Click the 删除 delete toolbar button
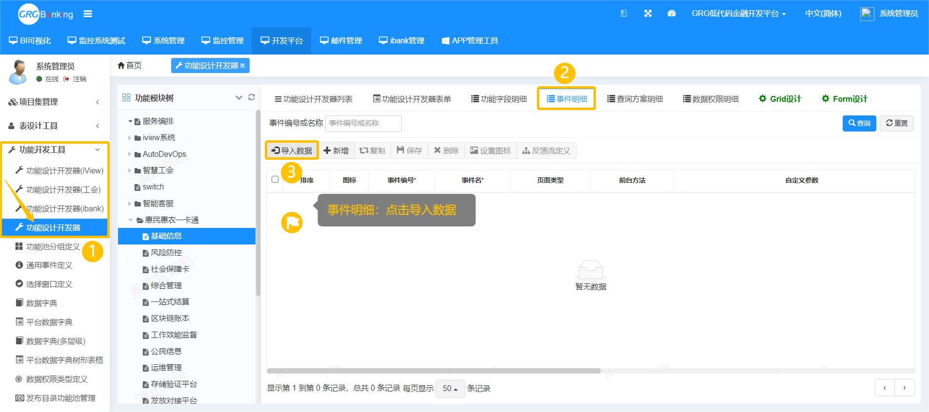 446,150
